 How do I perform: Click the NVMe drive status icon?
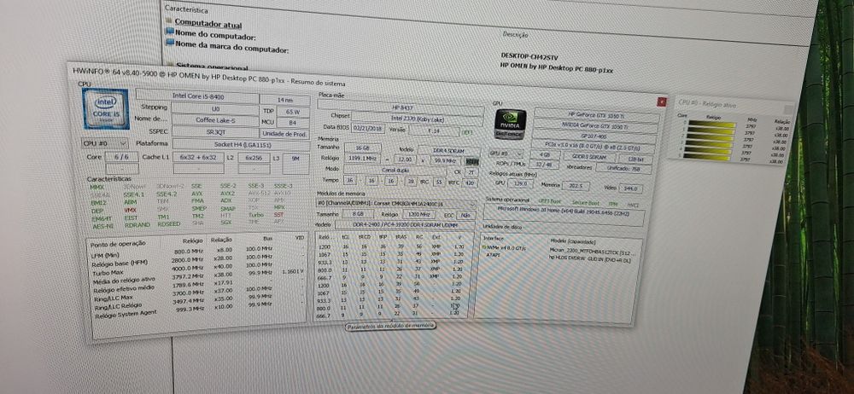[x=484, y=247]
